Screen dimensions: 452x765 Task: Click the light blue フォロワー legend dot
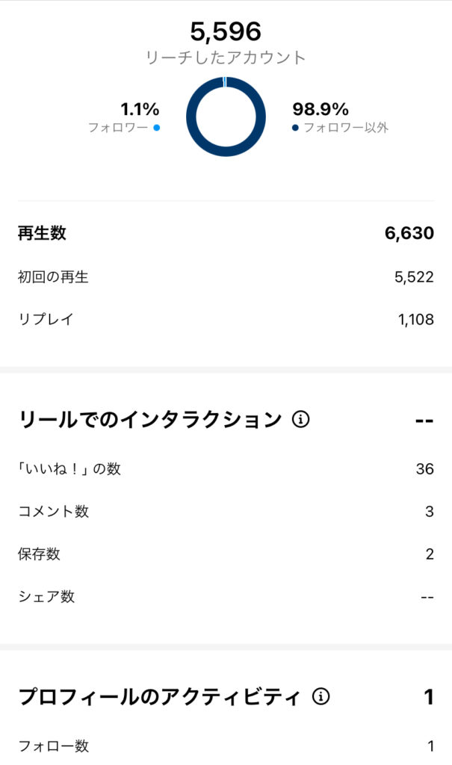point(156,128)
